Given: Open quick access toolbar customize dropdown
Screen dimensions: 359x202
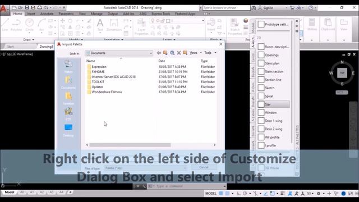Looking at the screenshot, I should [x=64, y=7].
